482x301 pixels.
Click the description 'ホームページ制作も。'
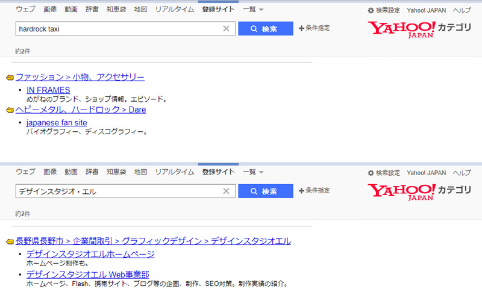click(x=58, y=263)
